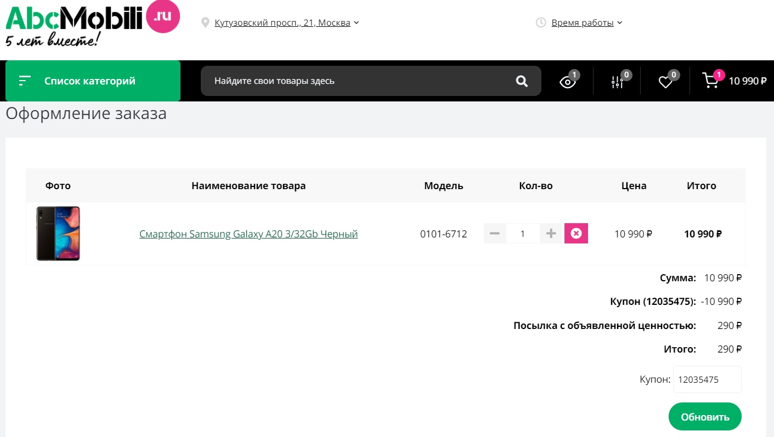Click Посылка с объявленной ценностью: label
The height and width of the screenshot is (437, 774).
coord(604,326)
